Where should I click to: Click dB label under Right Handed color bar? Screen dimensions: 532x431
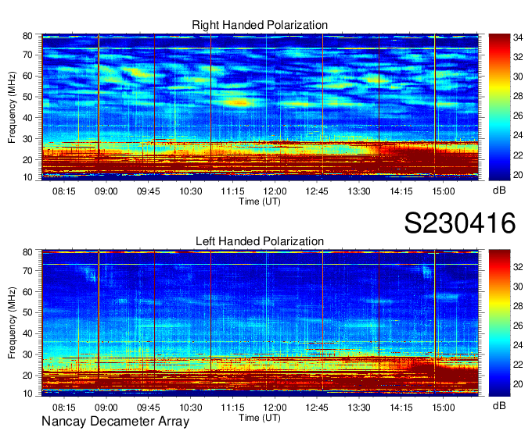point(499,190)
